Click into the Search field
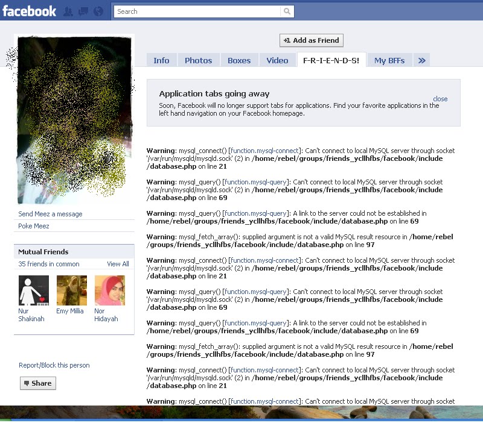This screenshot has height=423, width=483. [x=197, y=11]
